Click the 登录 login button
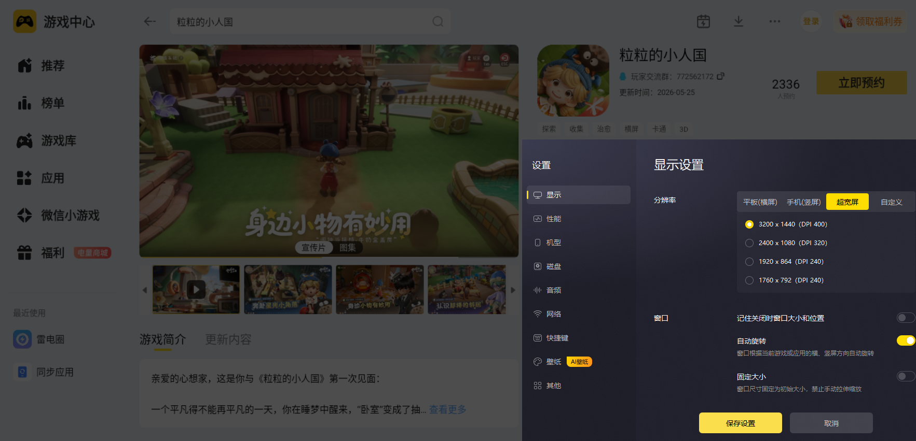 811,21
